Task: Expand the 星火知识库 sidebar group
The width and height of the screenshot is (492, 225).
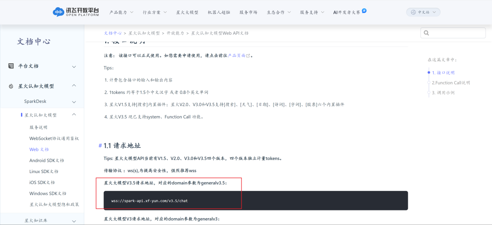Action: [x=74, y=221]
